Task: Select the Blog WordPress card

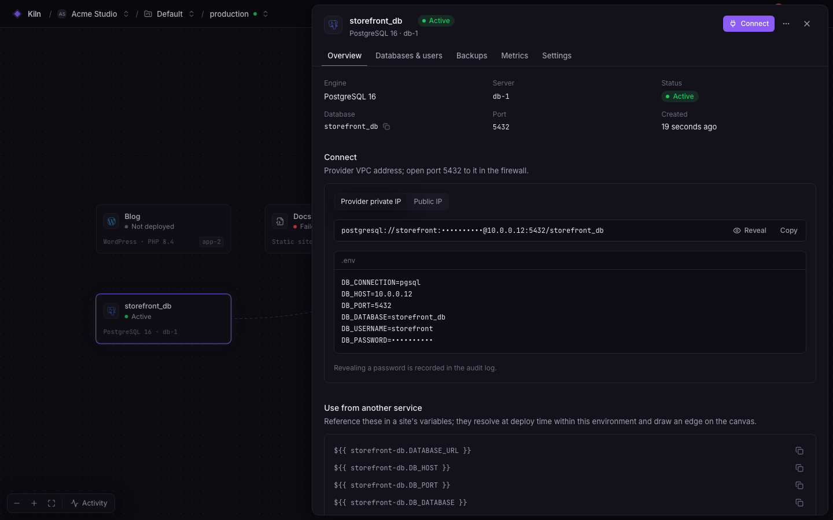Action: (x=163, y=229)
